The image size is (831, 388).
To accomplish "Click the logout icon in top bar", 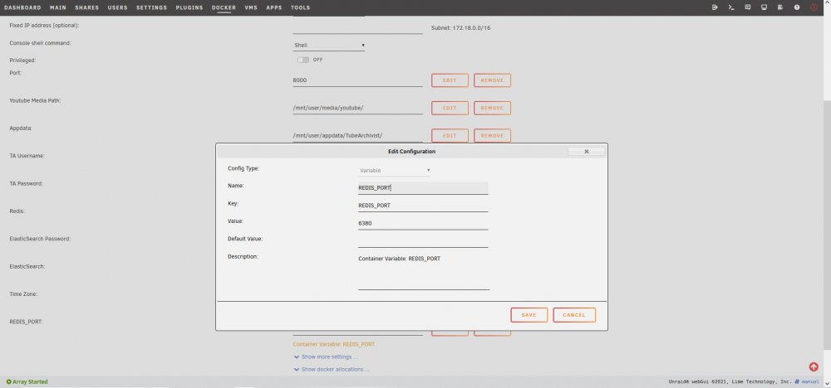I will tap(715, 7).
